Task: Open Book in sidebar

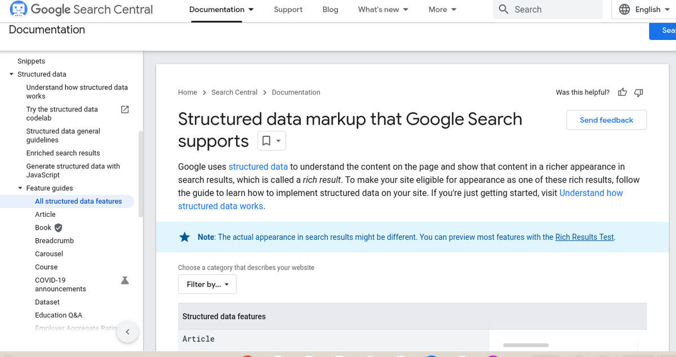Action: [43, 227]
